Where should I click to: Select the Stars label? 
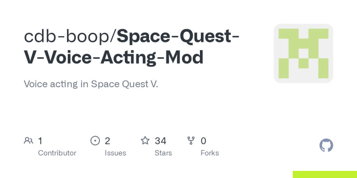coord(163,153)
